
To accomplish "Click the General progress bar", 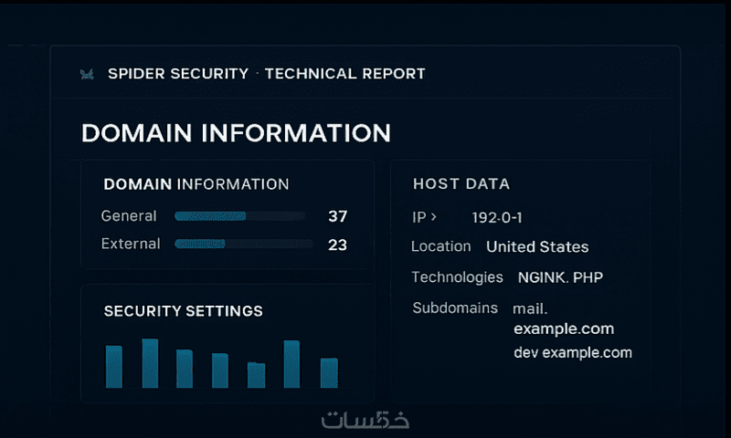I will coord(239,216).
